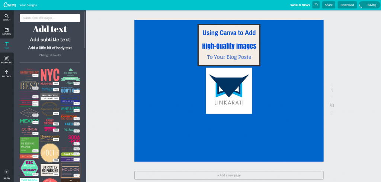Choose the Fairy Stories text template

coord(50,121)
